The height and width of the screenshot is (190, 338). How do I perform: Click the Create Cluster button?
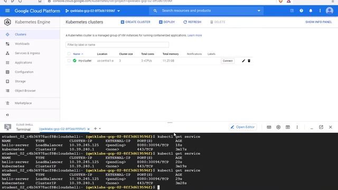point(135,22)
